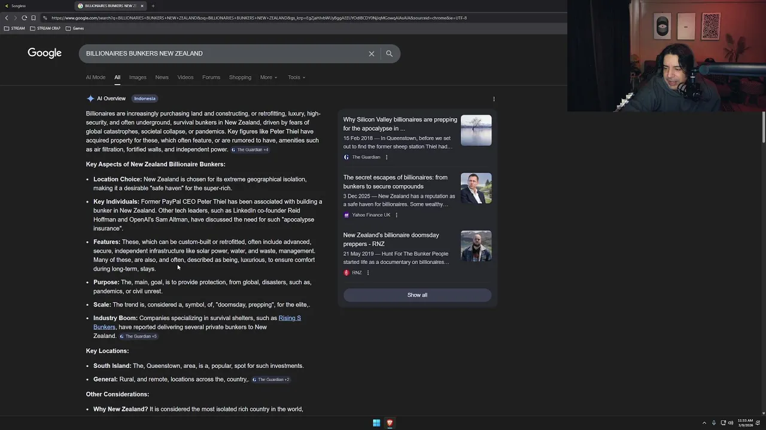Click the lone tree thumbnail for Guardian article
The width and height of the screenshot is (766, 430).
click(476, 130)
